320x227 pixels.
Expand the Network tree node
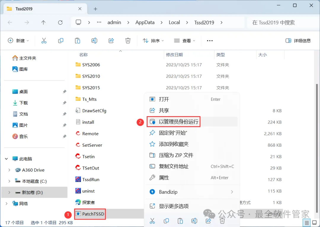pos(7,204)
